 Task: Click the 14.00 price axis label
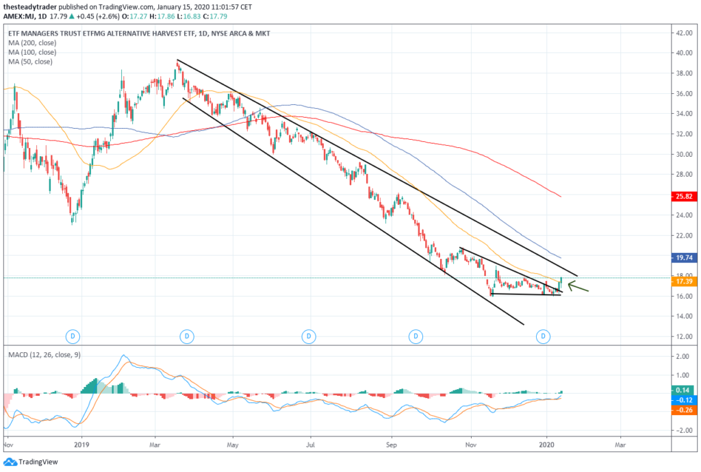coord(684,316)
